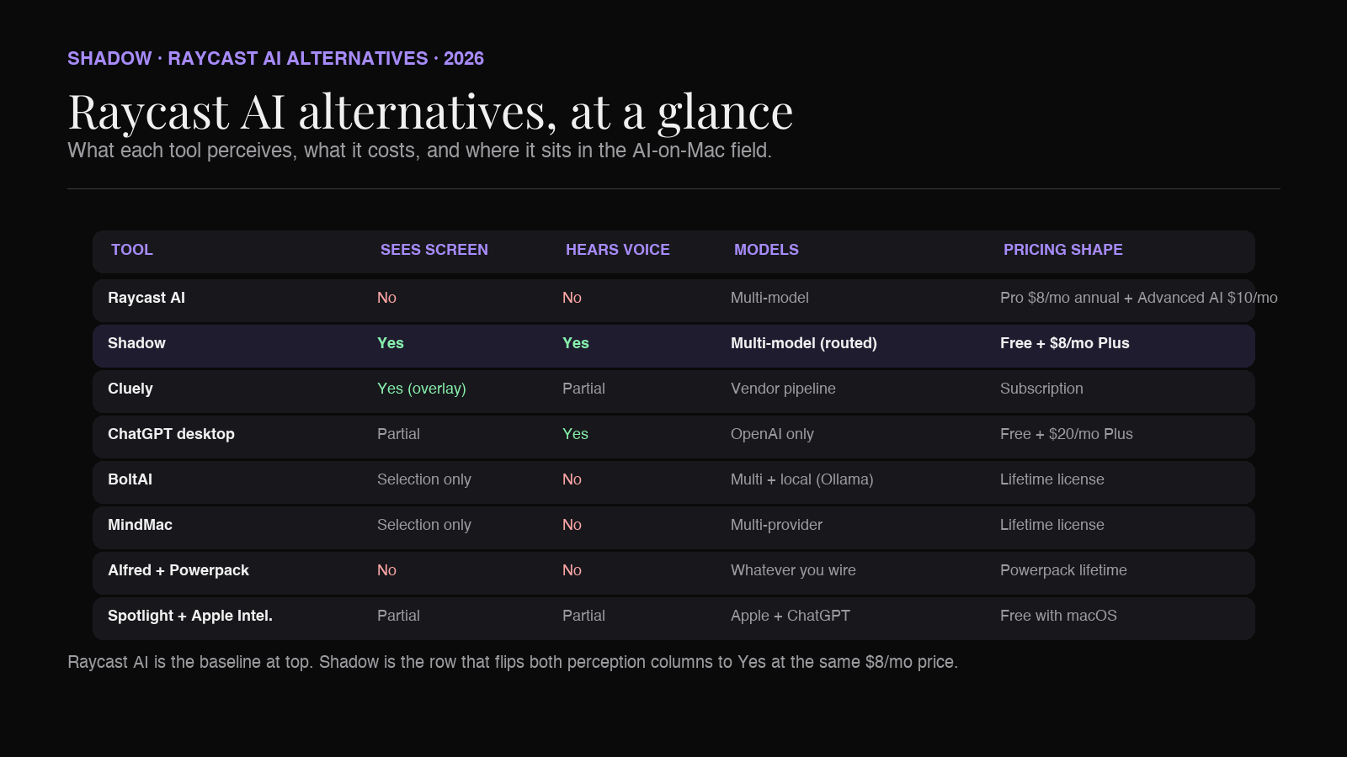Screen dimensions: 1347x757
Task: Click 'Apple + ChatGPT' models cell
Action: (791, 616)
